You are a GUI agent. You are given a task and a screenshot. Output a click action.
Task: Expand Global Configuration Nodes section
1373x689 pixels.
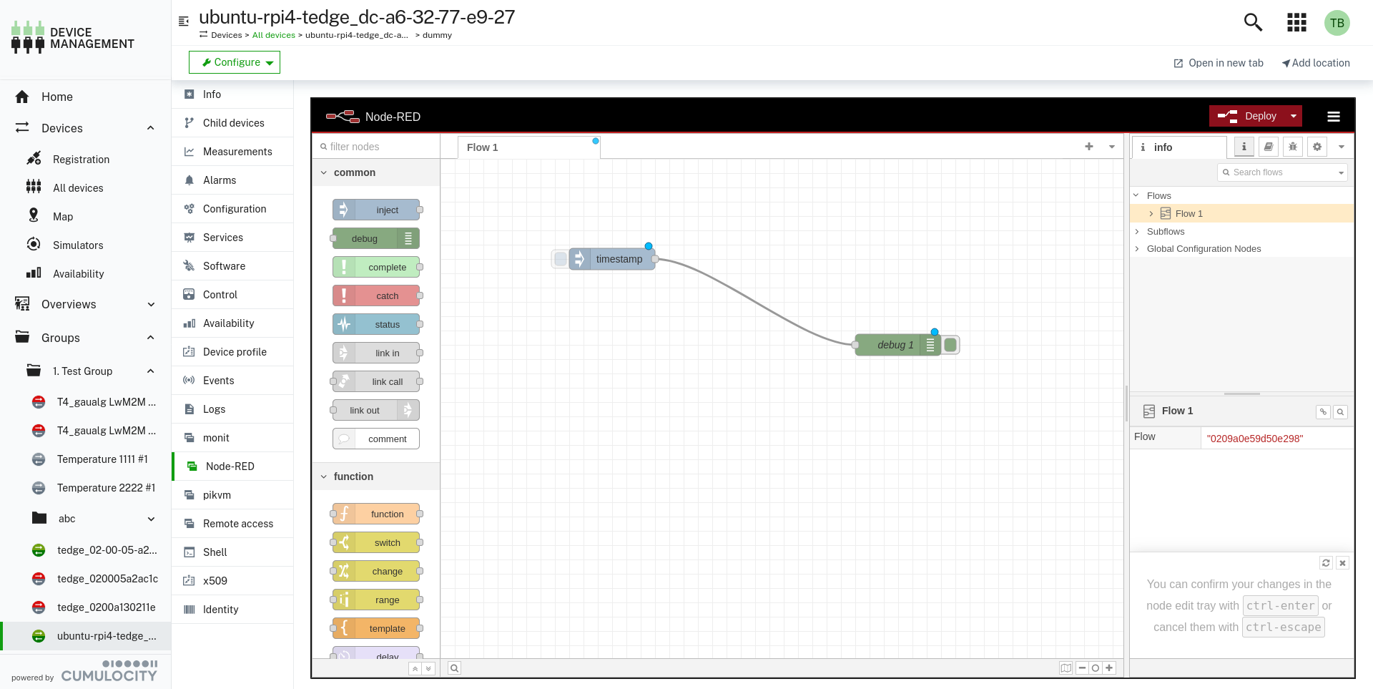point(1136,248)
